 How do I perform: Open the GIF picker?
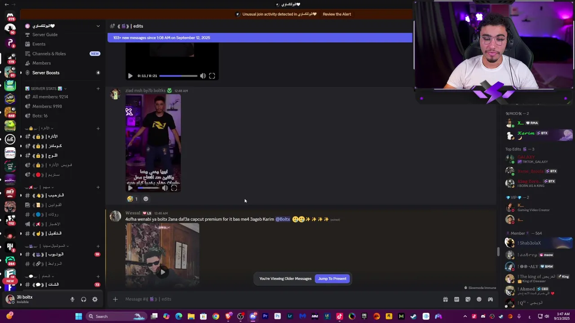456,299
